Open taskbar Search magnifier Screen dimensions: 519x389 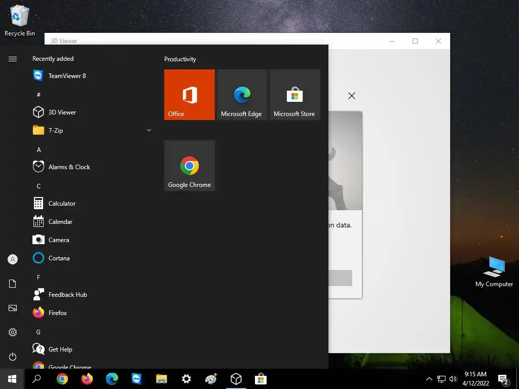pyautogui.click(x=36, y=379)
